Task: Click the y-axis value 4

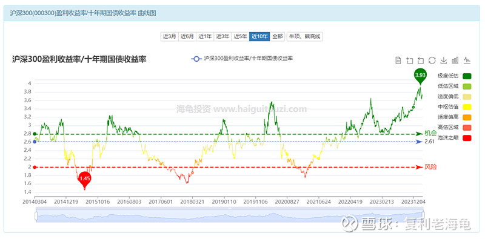Action: pyautogui.click(x=29, y=83)
